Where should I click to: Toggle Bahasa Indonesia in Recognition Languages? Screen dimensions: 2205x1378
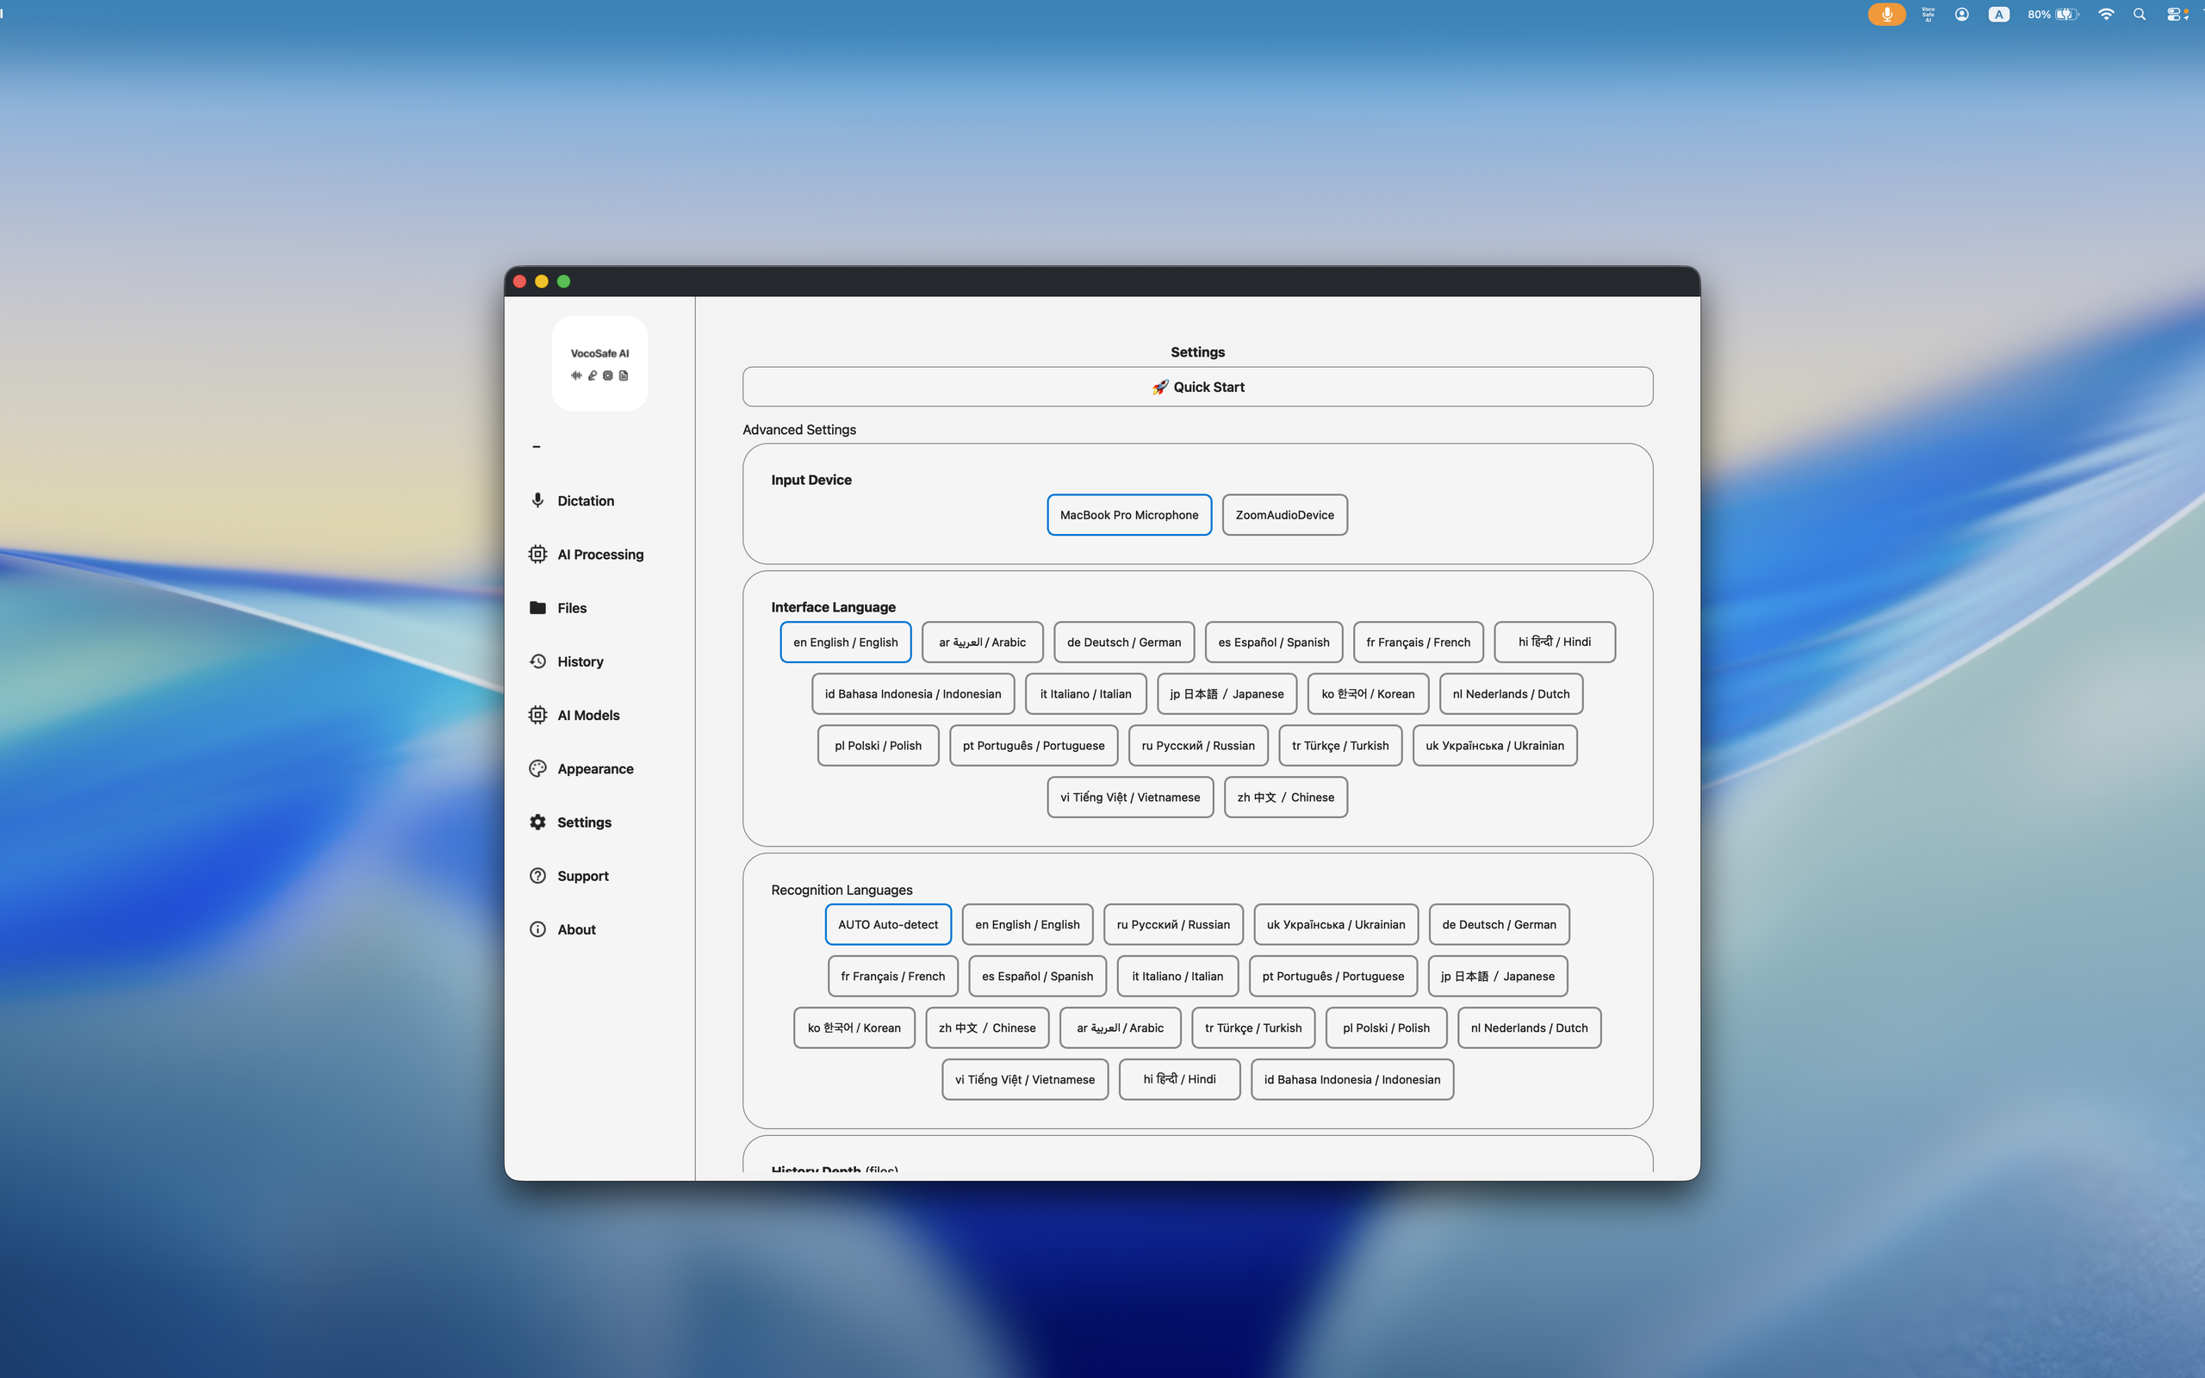[1352, 1079]
